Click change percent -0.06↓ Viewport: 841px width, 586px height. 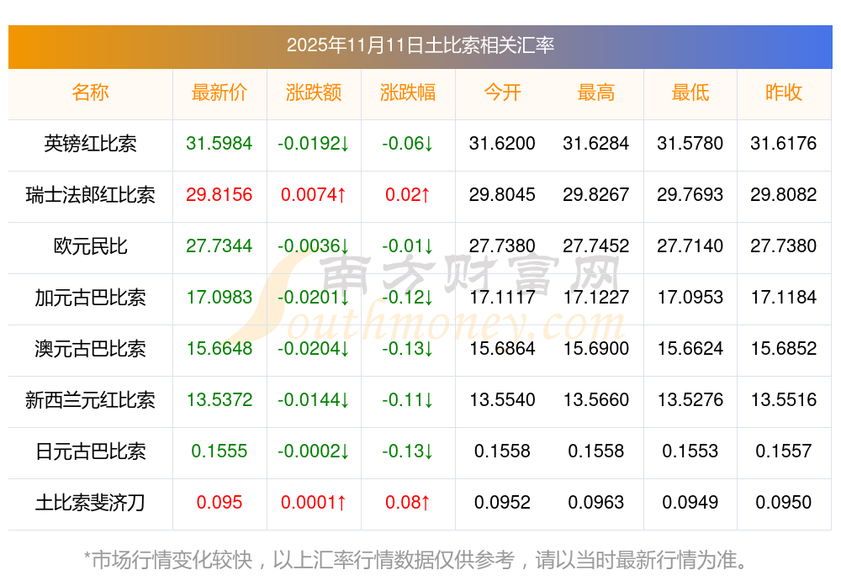pos(408,144)
